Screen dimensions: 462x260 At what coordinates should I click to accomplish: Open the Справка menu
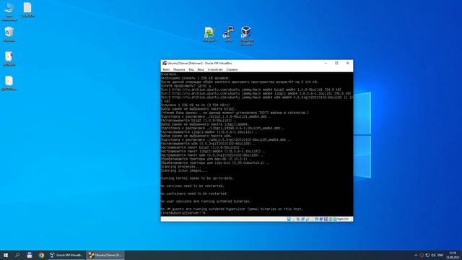point(232,69)
